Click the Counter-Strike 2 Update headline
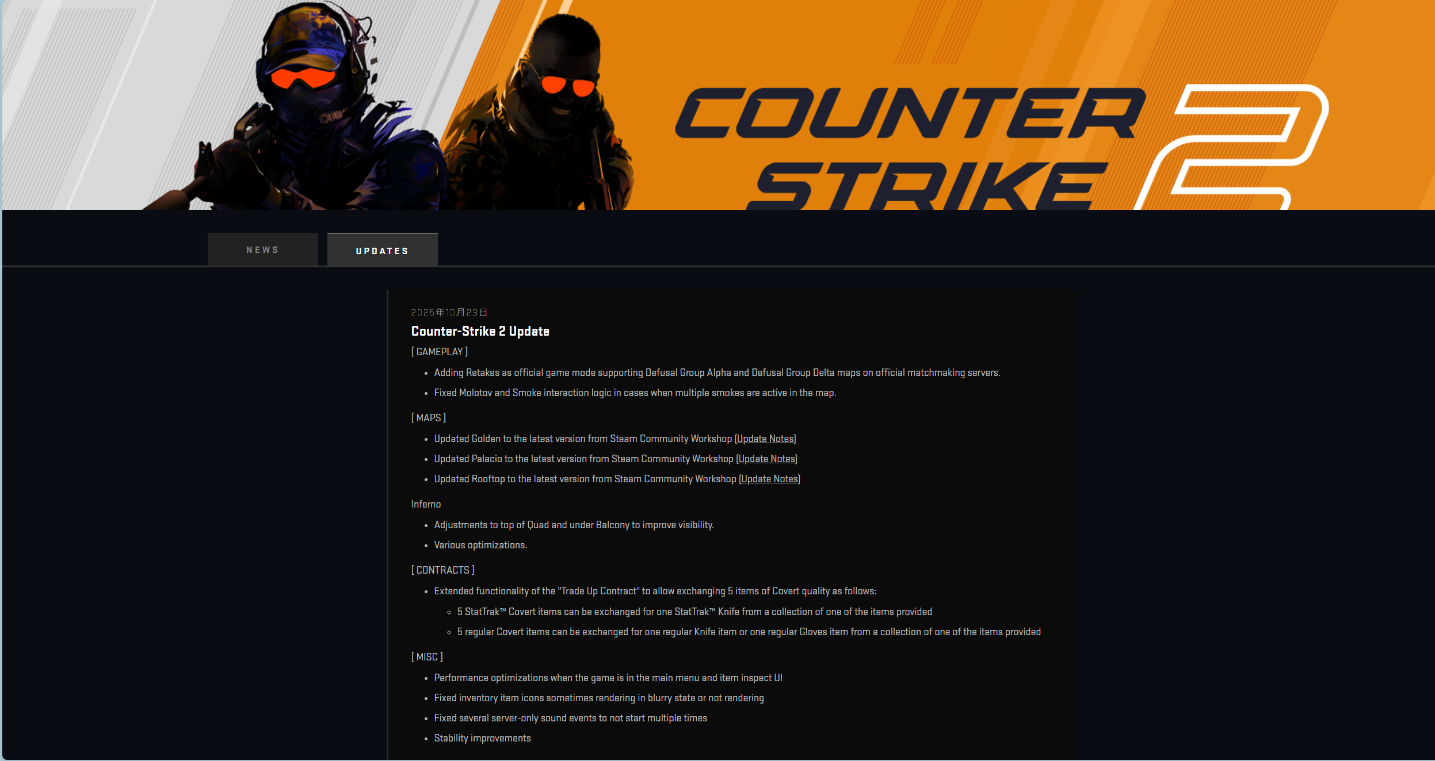Viewport: 1435px width, 761px height. pyautogui.click(x=480, y=331)
